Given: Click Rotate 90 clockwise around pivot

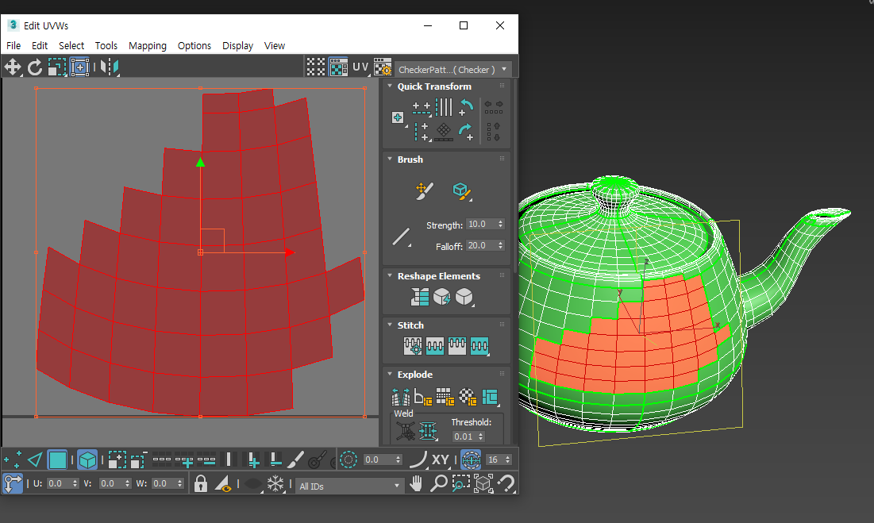Looking at the screenshot, I should coord(466,132).
